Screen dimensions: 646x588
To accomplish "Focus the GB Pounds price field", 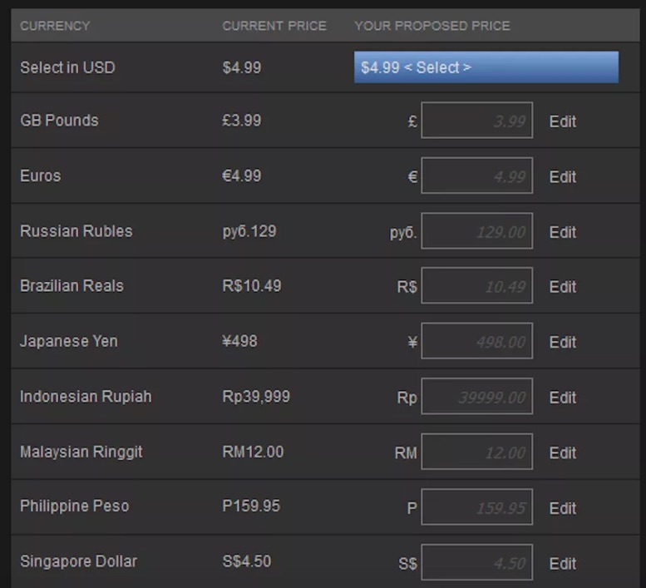I will tap(476, 121).
